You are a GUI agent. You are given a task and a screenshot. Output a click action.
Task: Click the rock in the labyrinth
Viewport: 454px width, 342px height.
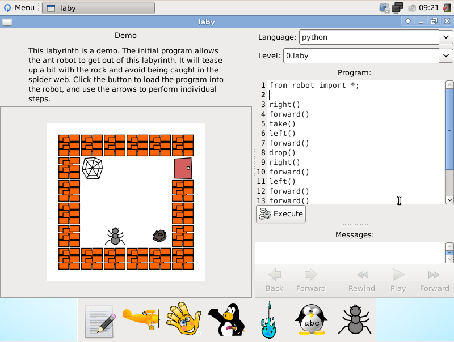[159, 236]
